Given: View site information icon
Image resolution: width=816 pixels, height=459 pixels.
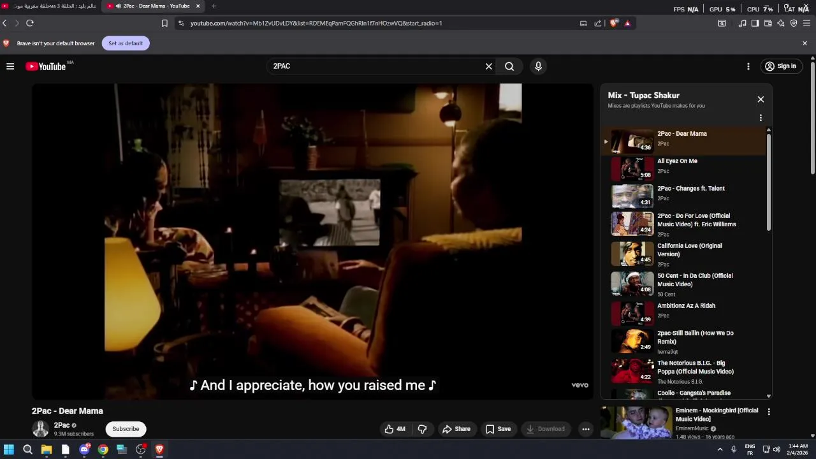Looking at the screenshot, I should (181, 23).
